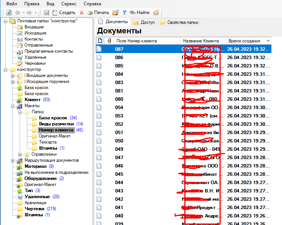Click the Удалённые recycle bin icon

coord(20,58)
